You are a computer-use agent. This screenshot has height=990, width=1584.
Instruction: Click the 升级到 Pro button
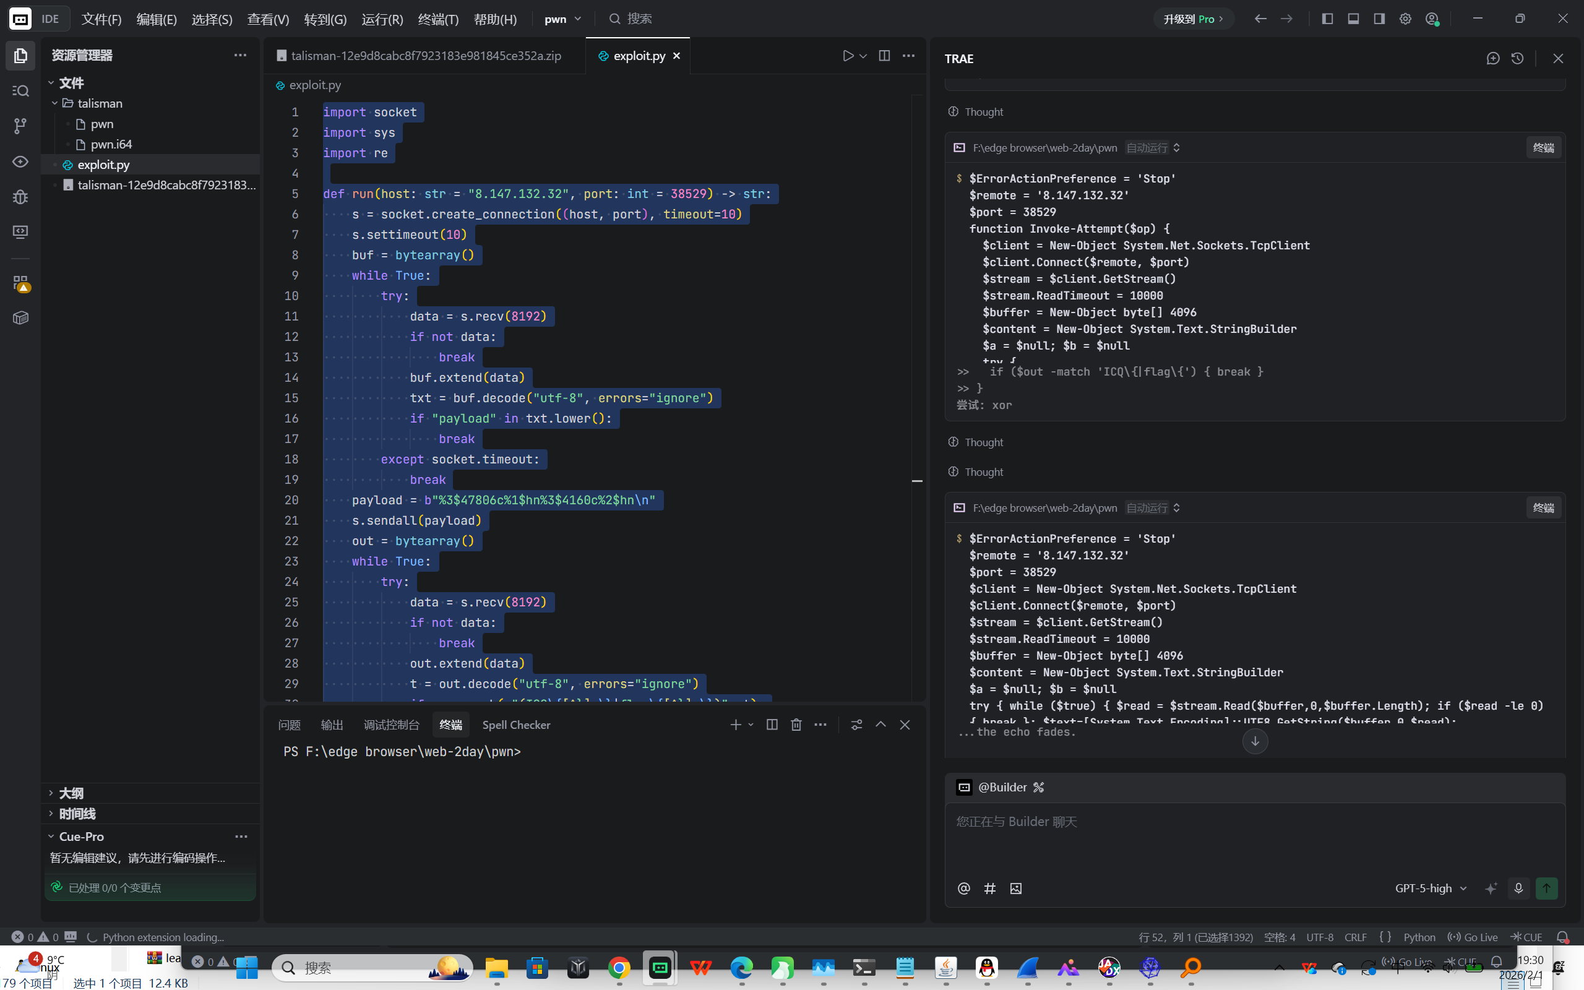click(x=1192, y=19)
